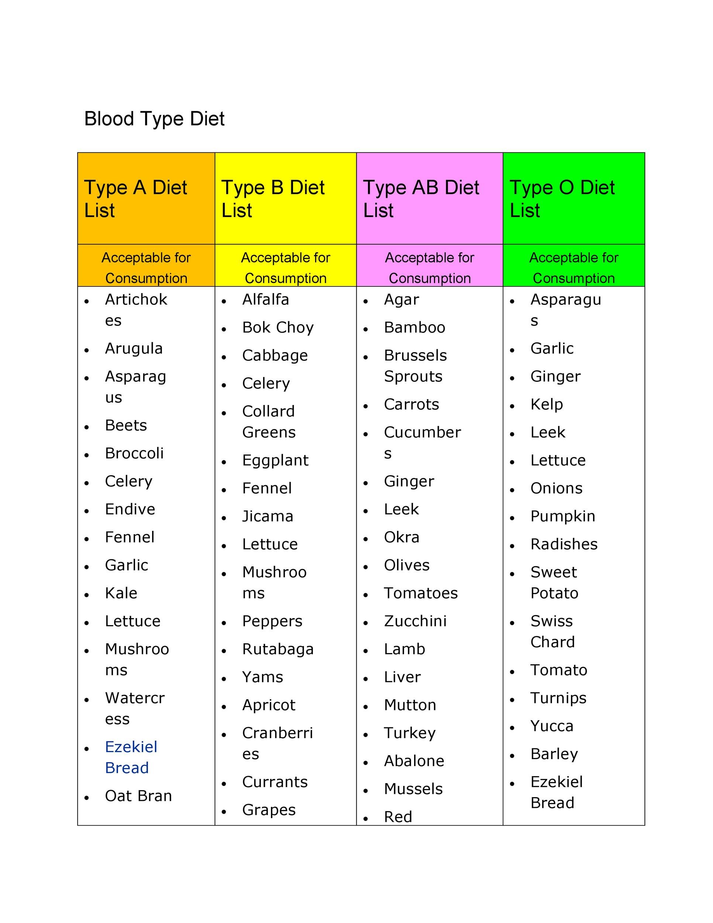Viewport: 713px width, 923px height.
Task: Click Eggplant in the Type B list
Action: [275, 460]
